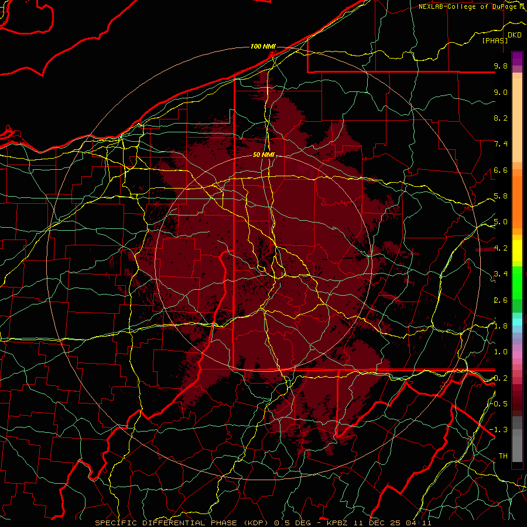
Task: Click the 3.4 scale value
Action: click(x=501, y=274)
